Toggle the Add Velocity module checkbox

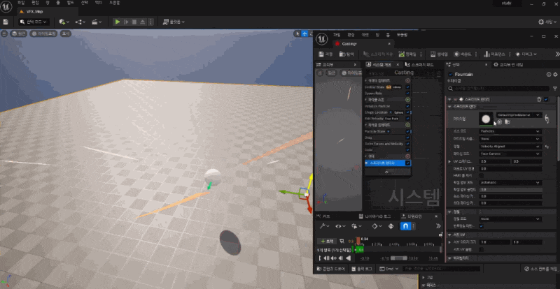click(408, 118)
